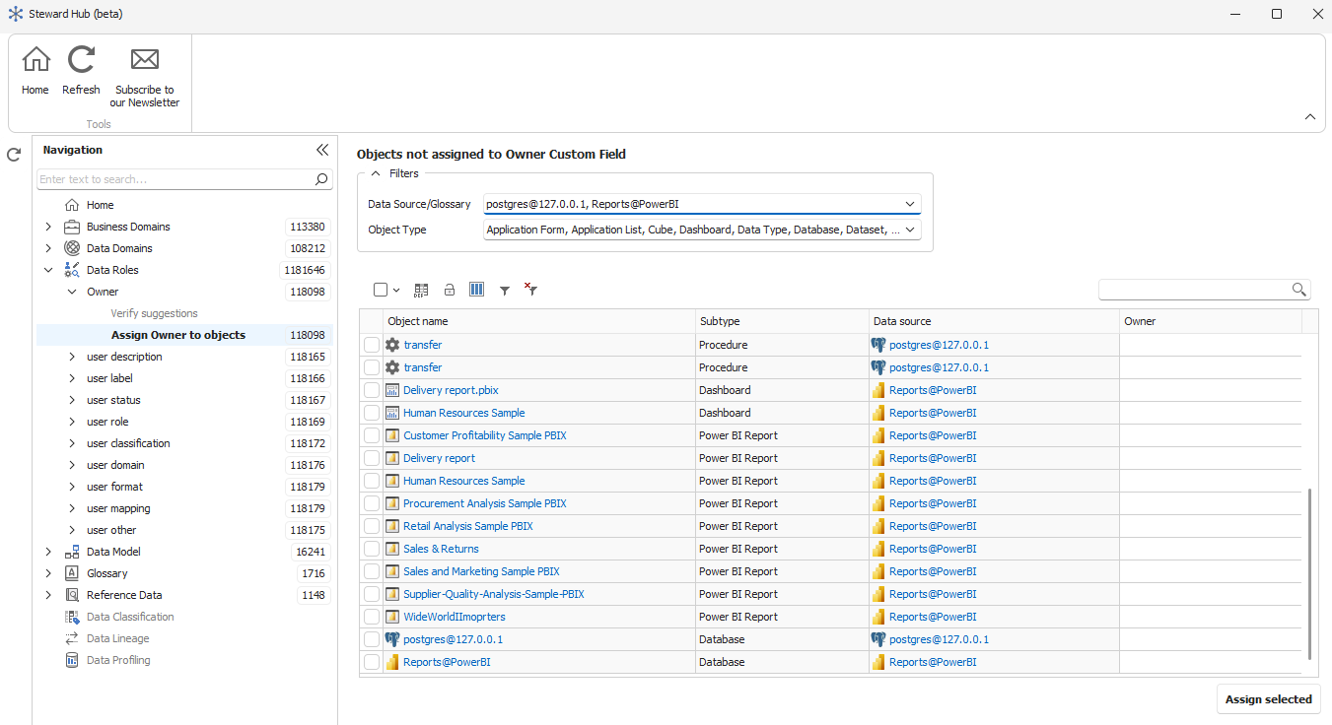Click the magnifier in the Navigation search box

tap(321, 179)
